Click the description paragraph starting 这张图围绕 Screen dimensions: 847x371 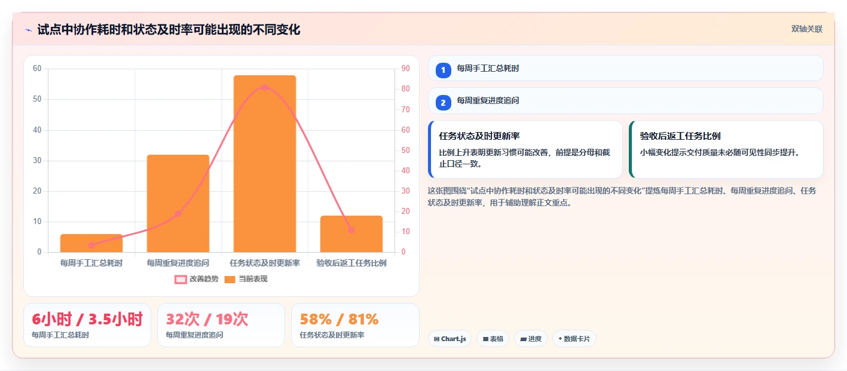[x=622, y=197]
